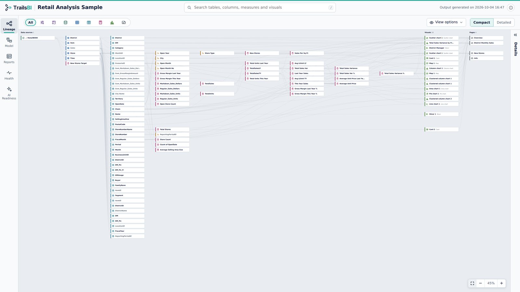The height and width of the screenshot is (292, 520).
Task: Select the New Stores Target table node
Action: (x=83, y=63)
